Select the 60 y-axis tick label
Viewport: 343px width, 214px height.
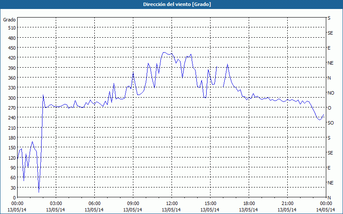(13, 178)
